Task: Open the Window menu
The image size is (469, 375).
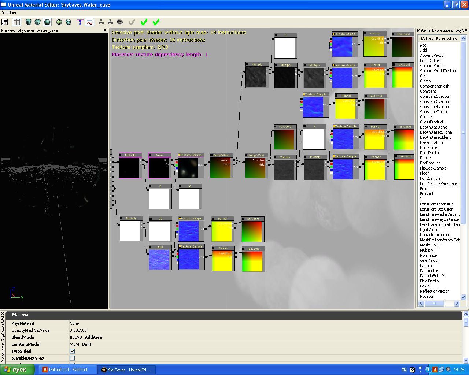Action: click(x=9, y=13)
